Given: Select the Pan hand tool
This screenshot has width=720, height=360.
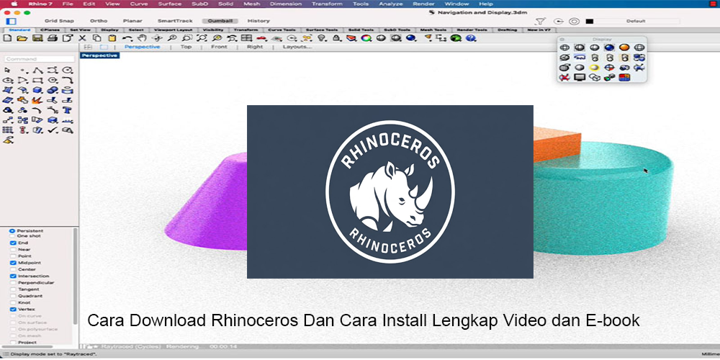Looking at the screenshot, I should click(x=142, y=38).
